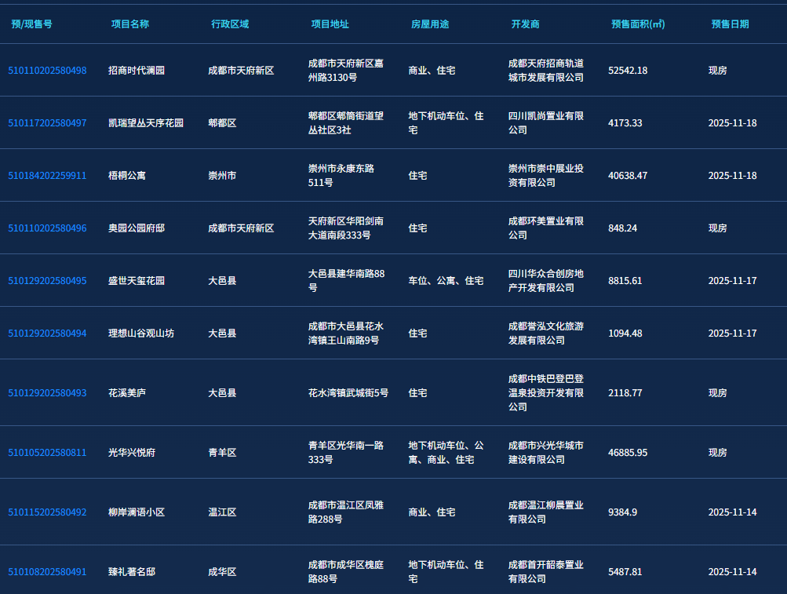This screenshot has height=594, width=787.
Task: Click link 510129202580493 for 花溪美庐
Action: tap(47, 393)
